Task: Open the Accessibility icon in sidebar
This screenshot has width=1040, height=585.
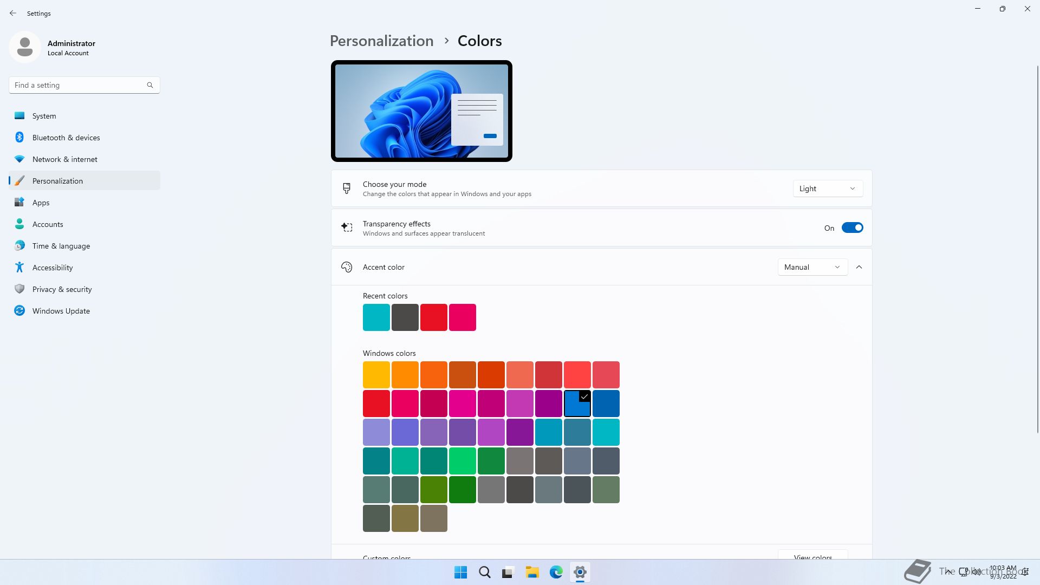Action: tap(19, 268)
